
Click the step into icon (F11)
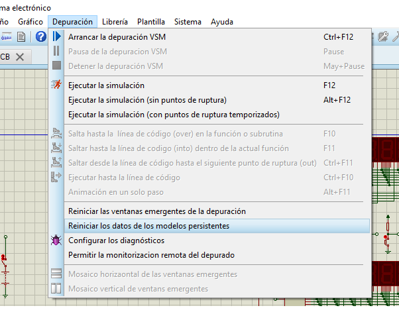point(56,148)
